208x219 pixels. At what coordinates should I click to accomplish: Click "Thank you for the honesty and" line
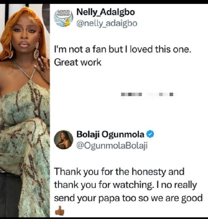pos(119,172)
